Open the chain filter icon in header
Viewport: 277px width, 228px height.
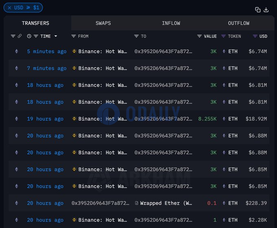(13, 36)
